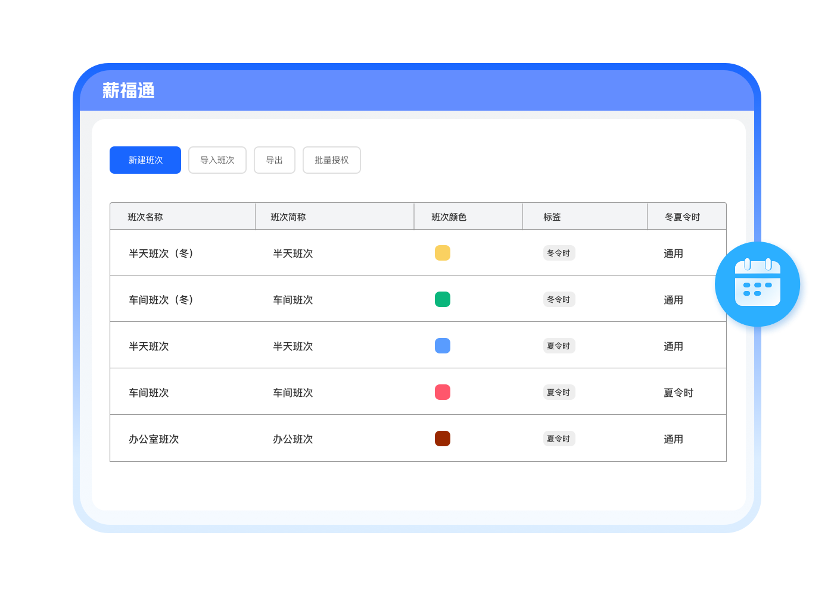Click the 夏令时 tag in 办公室班次 row
The width and height of the screenshot is (834, 595).
[559, 439]
